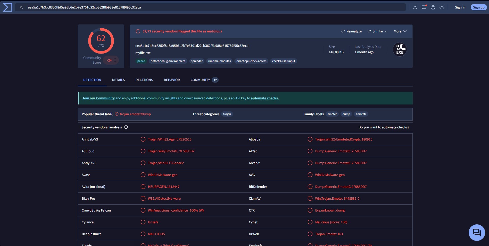The width and height of the screenshot is (489, 246).
Task: Click the Sign up button
Action: 479,7
